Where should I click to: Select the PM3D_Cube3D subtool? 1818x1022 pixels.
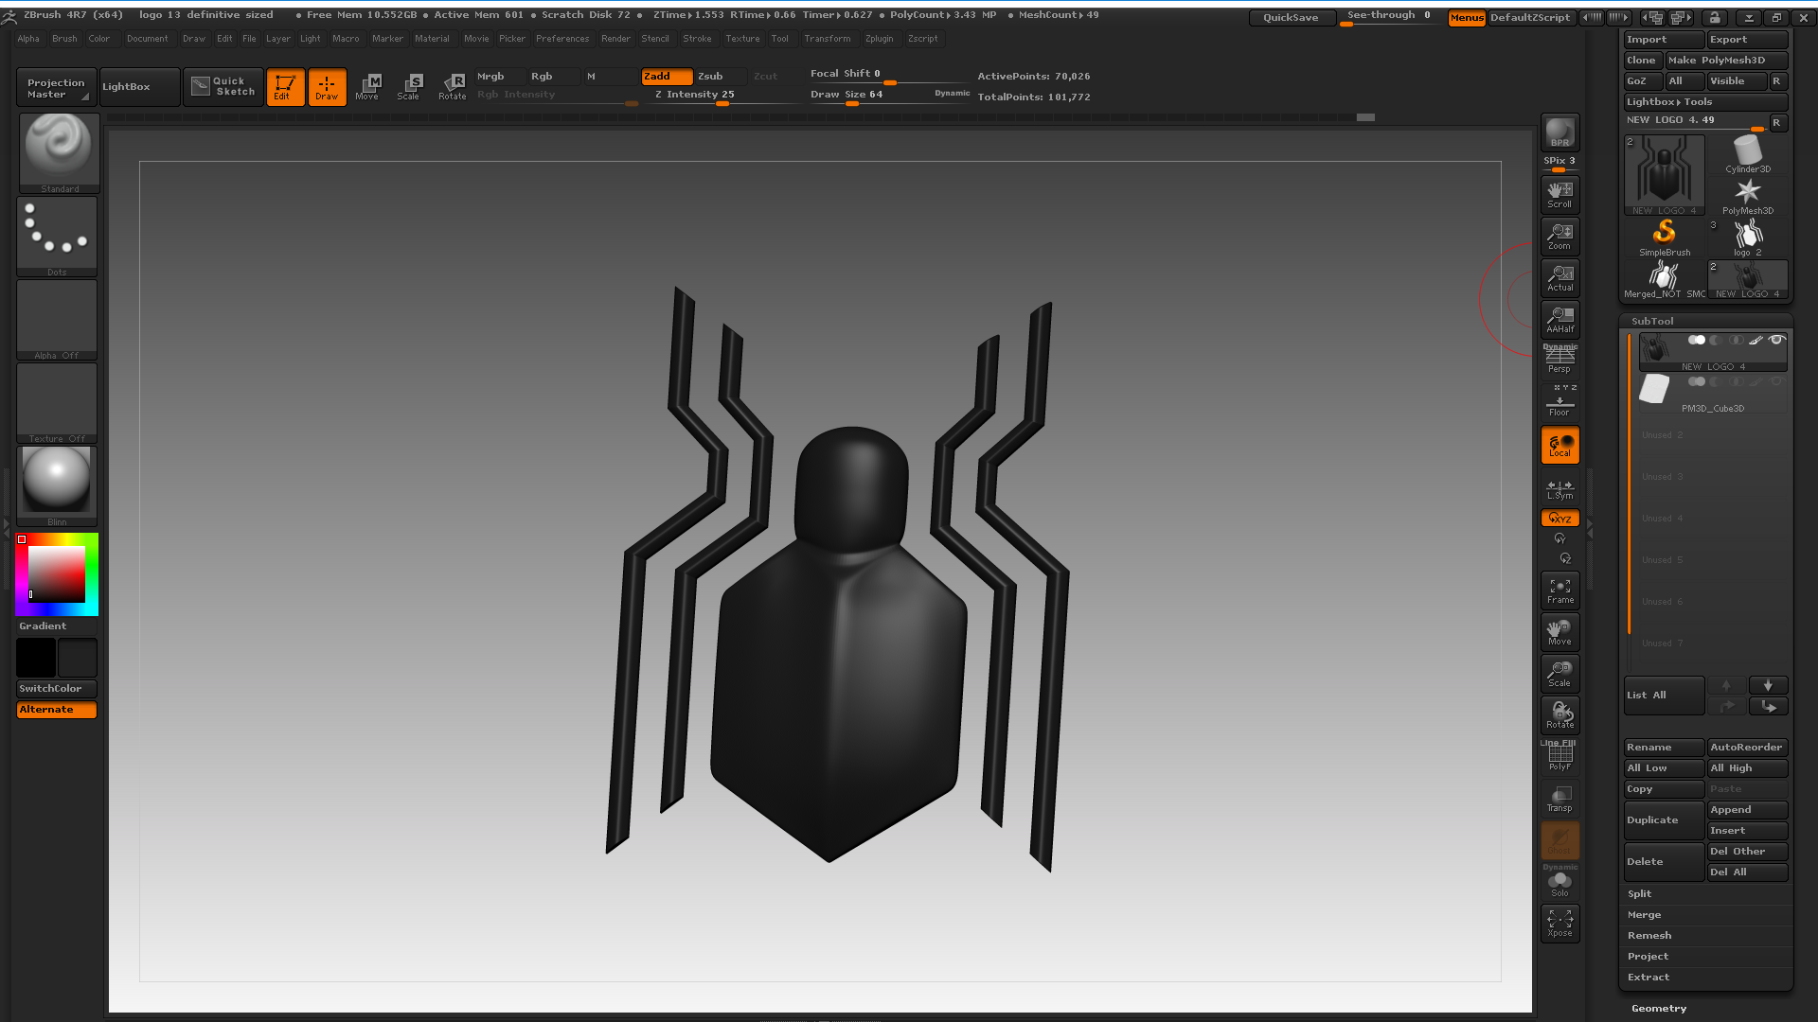(1712, 394)
